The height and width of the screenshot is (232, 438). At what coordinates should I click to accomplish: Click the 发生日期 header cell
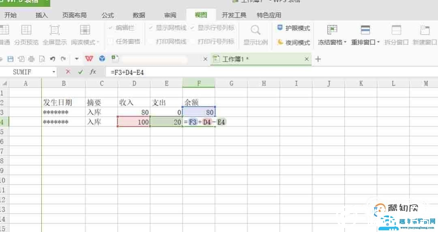point(63,102)
